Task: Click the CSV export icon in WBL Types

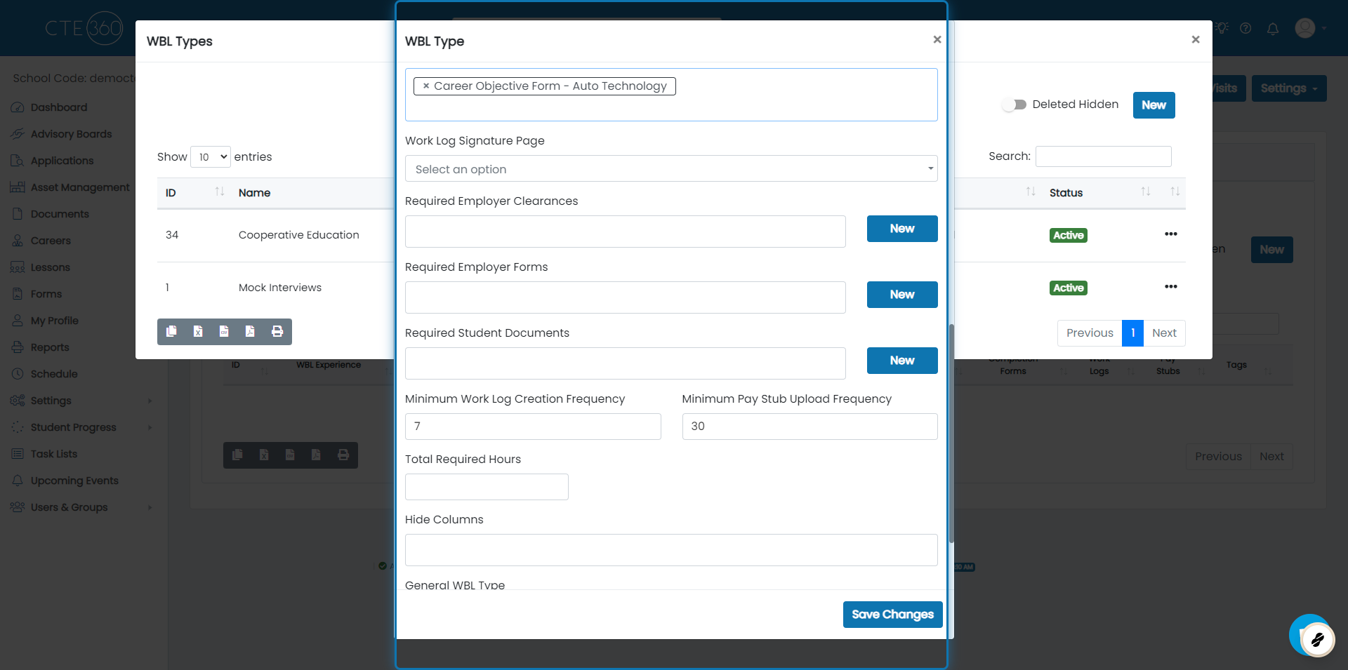Action: click(224, 332)
